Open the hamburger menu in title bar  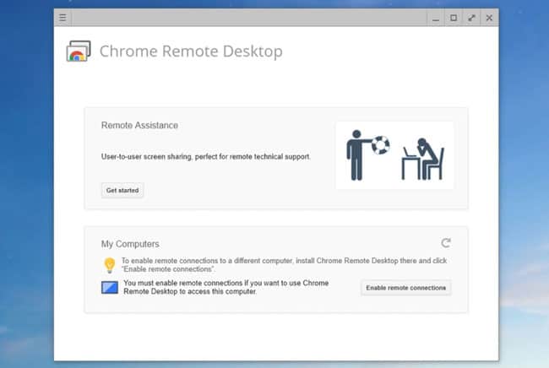(x=63, y=18)
